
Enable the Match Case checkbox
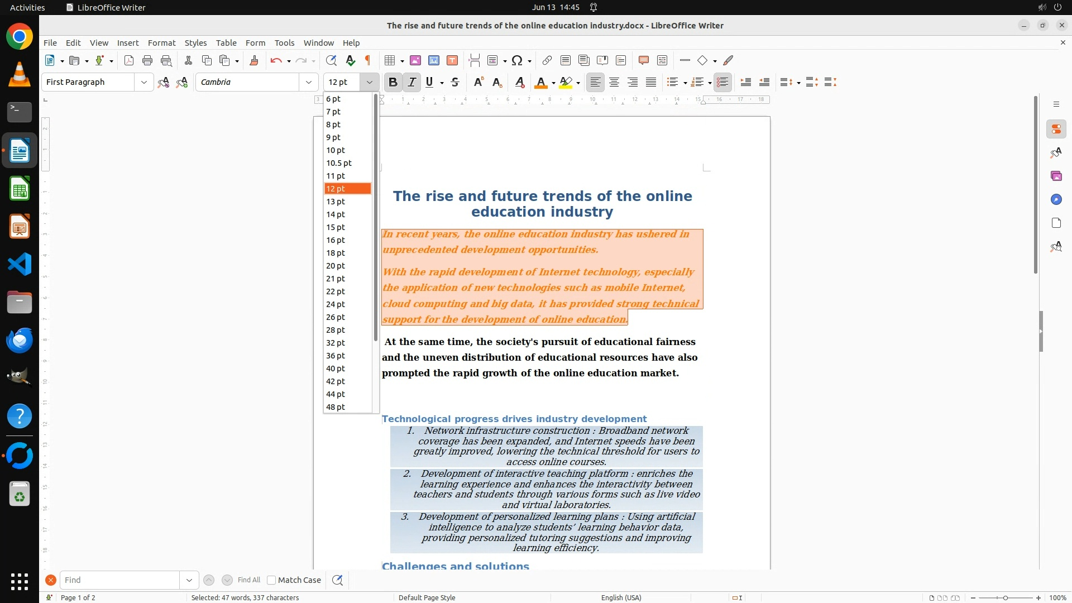(271, 580)
